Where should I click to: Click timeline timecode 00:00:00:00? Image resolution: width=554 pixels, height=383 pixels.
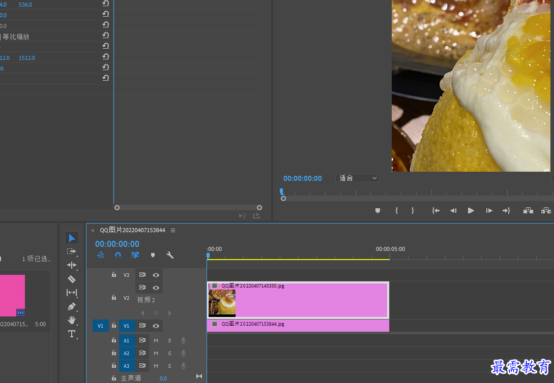click(118, 244)
